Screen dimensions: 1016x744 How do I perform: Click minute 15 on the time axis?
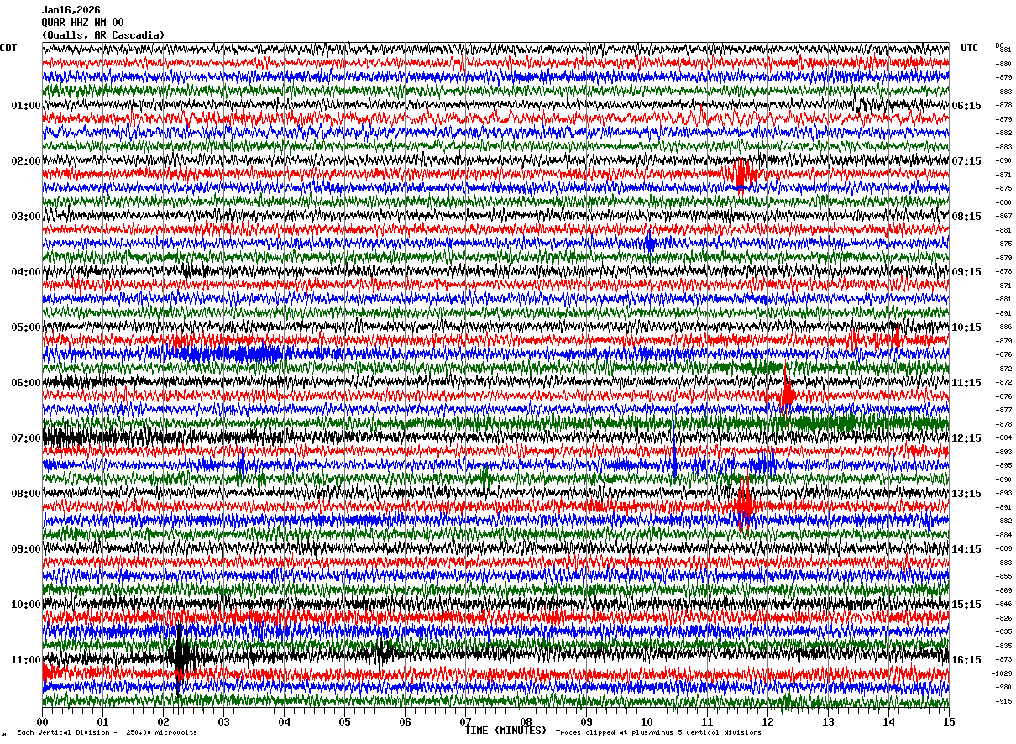[x=949, y=721]
